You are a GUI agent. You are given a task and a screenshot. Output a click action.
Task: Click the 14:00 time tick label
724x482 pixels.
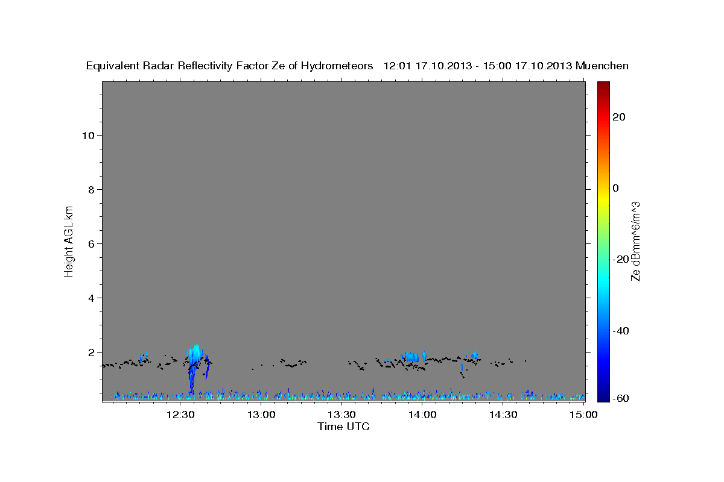click(422, 415)
